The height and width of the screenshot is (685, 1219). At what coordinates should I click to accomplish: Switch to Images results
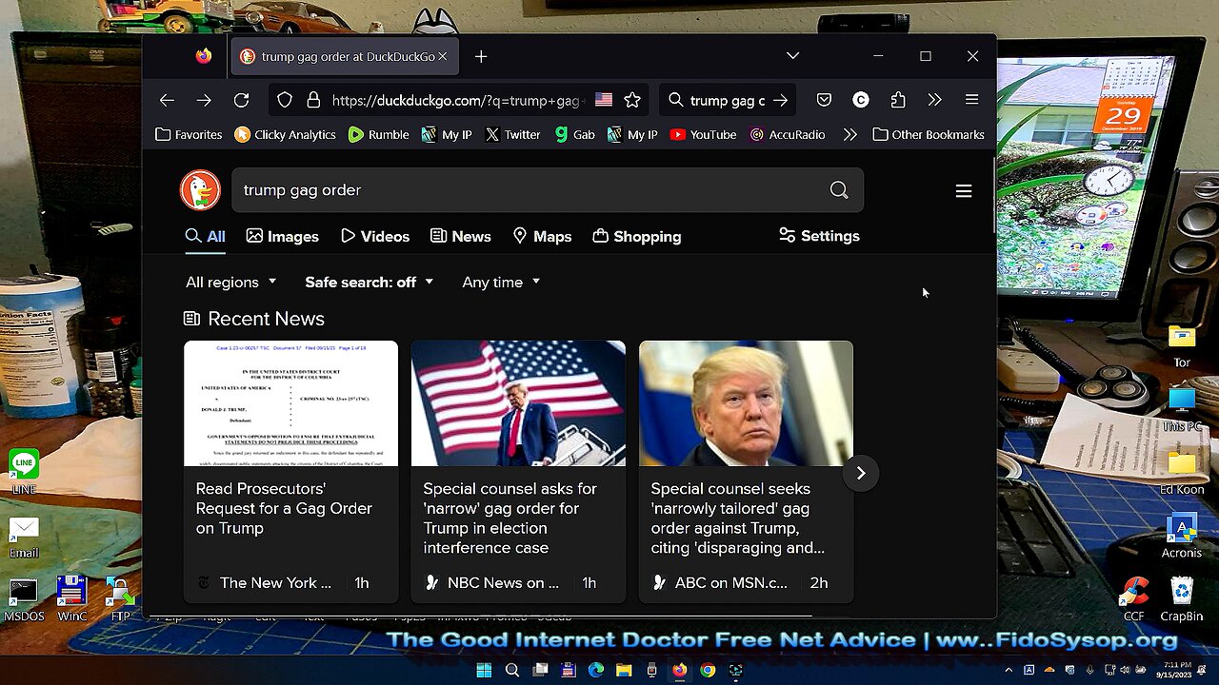(283, 236)
